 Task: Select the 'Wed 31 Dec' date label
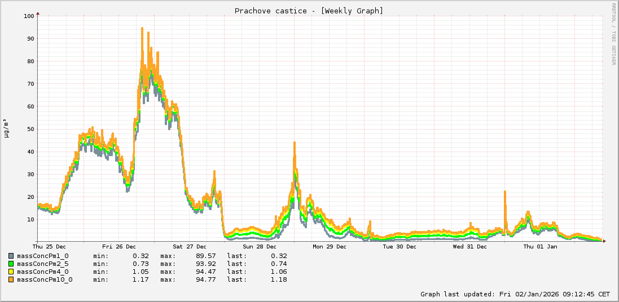point(469,247)
